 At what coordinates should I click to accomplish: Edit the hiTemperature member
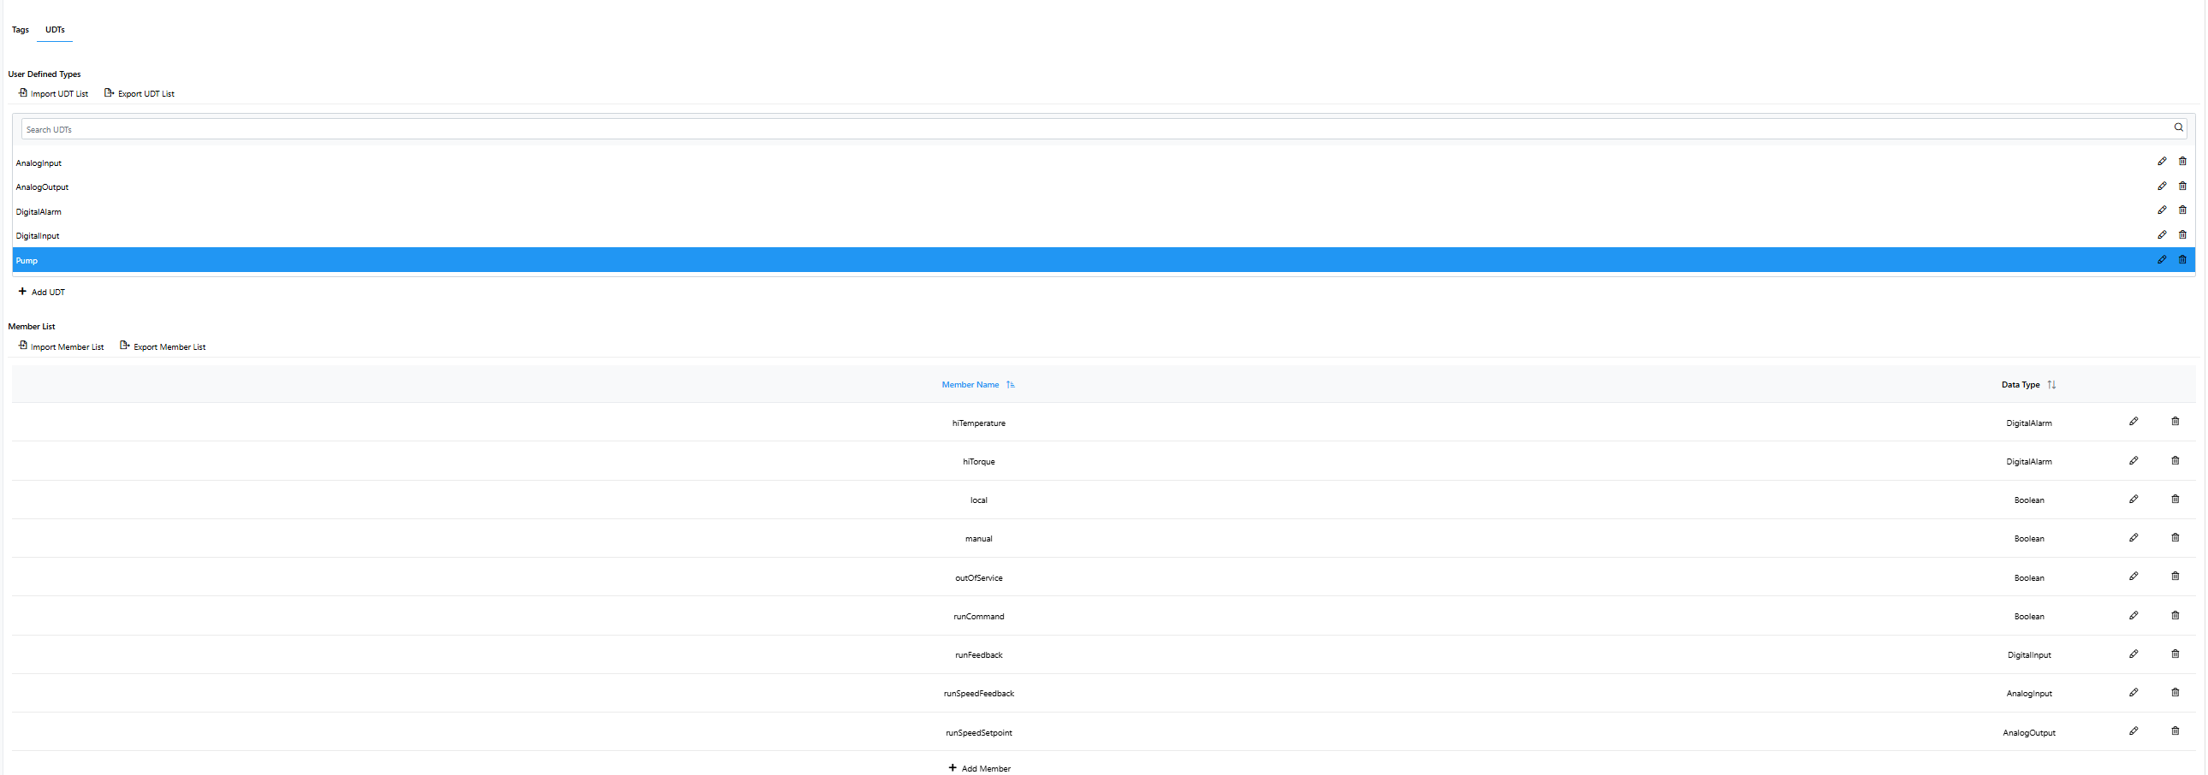[2134, 422]
